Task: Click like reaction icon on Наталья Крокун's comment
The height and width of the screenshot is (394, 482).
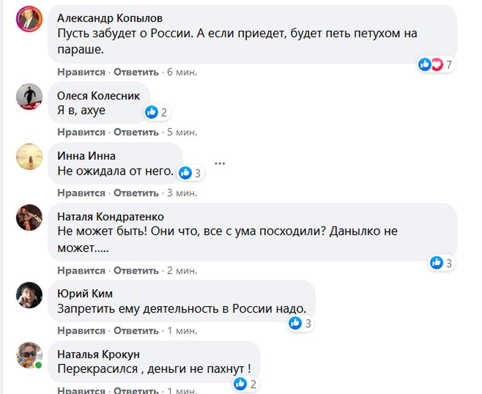Action: click(240, 383)
